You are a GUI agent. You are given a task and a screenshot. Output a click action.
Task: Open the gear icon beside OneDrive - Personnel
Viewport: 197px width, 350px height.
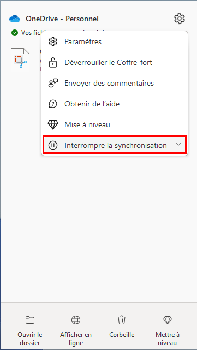pos(180,19)
